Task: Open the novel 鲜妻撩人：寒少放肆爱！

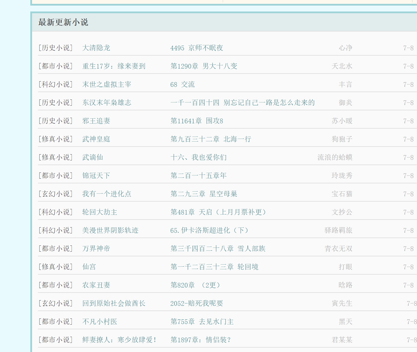Action: pos(119,340)
